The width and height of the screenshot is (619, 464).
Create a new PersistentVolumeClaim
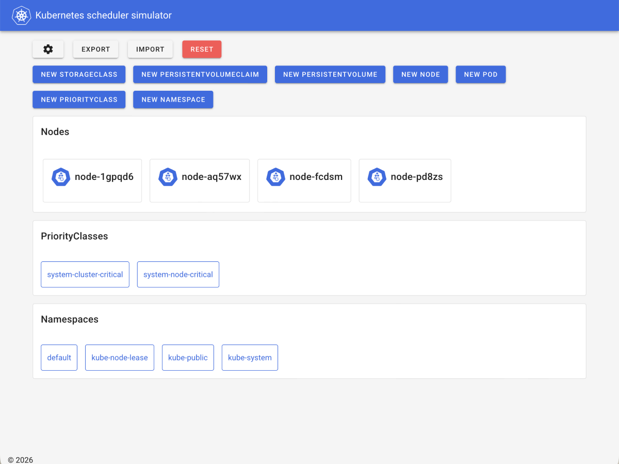(x=200, y=74)
